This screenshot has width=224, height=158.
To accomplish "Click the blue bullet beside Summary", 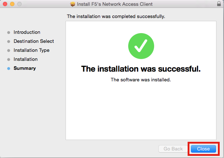I will click(x=9, y=68).
